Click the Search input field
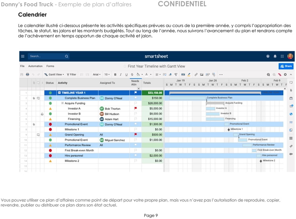 click(48, 56)
